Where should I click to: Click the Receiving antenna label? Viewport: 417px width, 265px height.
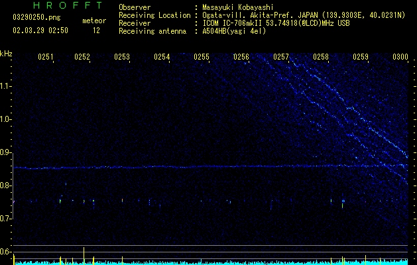[x=152, y=31]
